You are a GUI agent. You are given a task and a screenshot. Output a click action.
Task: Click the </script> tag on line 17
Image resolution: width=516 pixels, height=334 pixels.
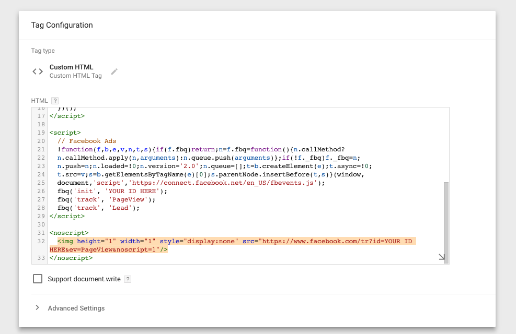coord(67,116)
